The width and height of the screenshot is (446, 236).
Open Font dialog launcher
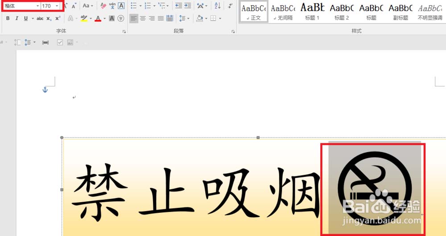point(124,32)
